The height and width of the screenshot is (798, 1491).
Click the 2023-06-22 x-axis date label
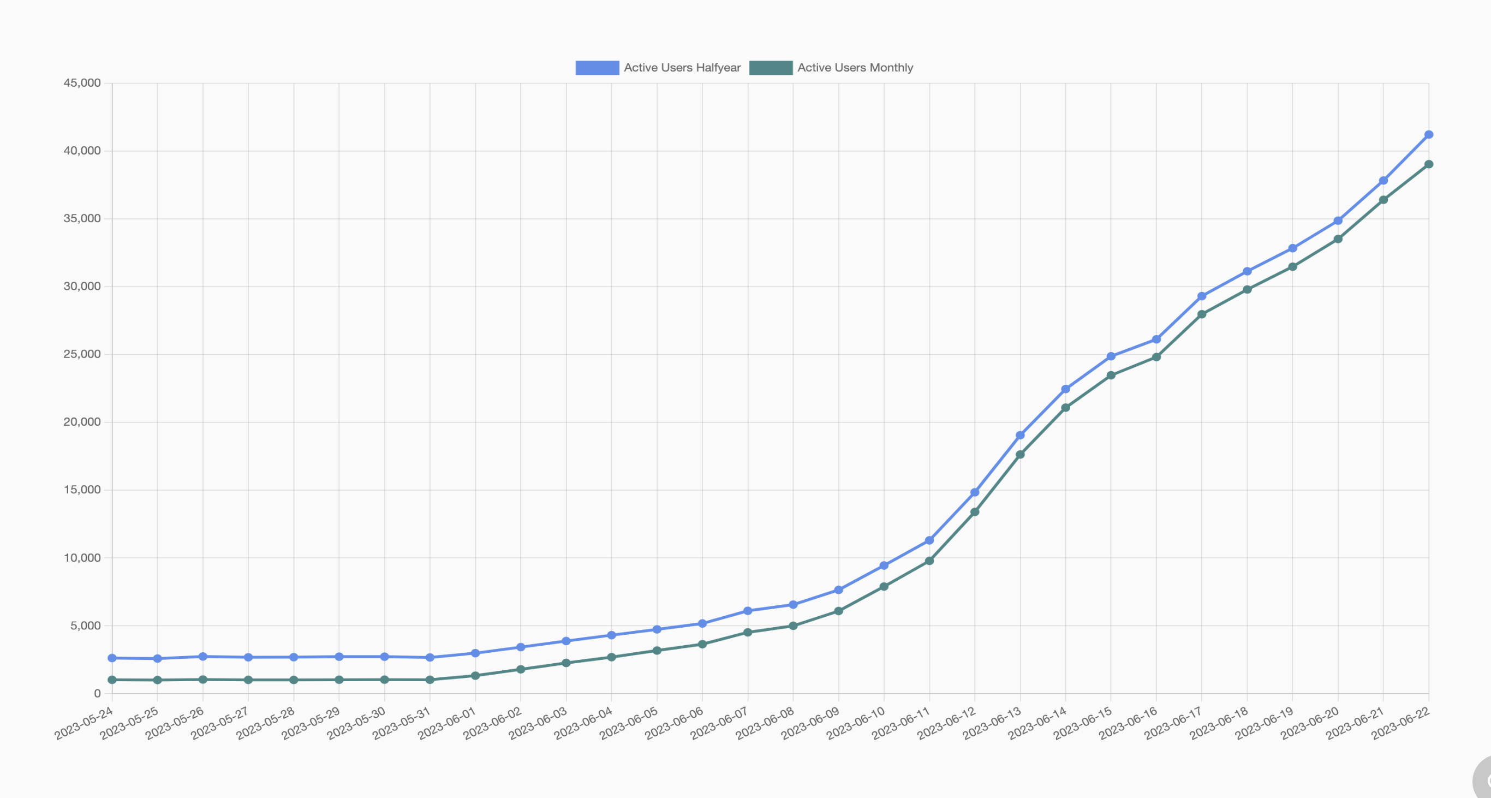[1401, 723]
